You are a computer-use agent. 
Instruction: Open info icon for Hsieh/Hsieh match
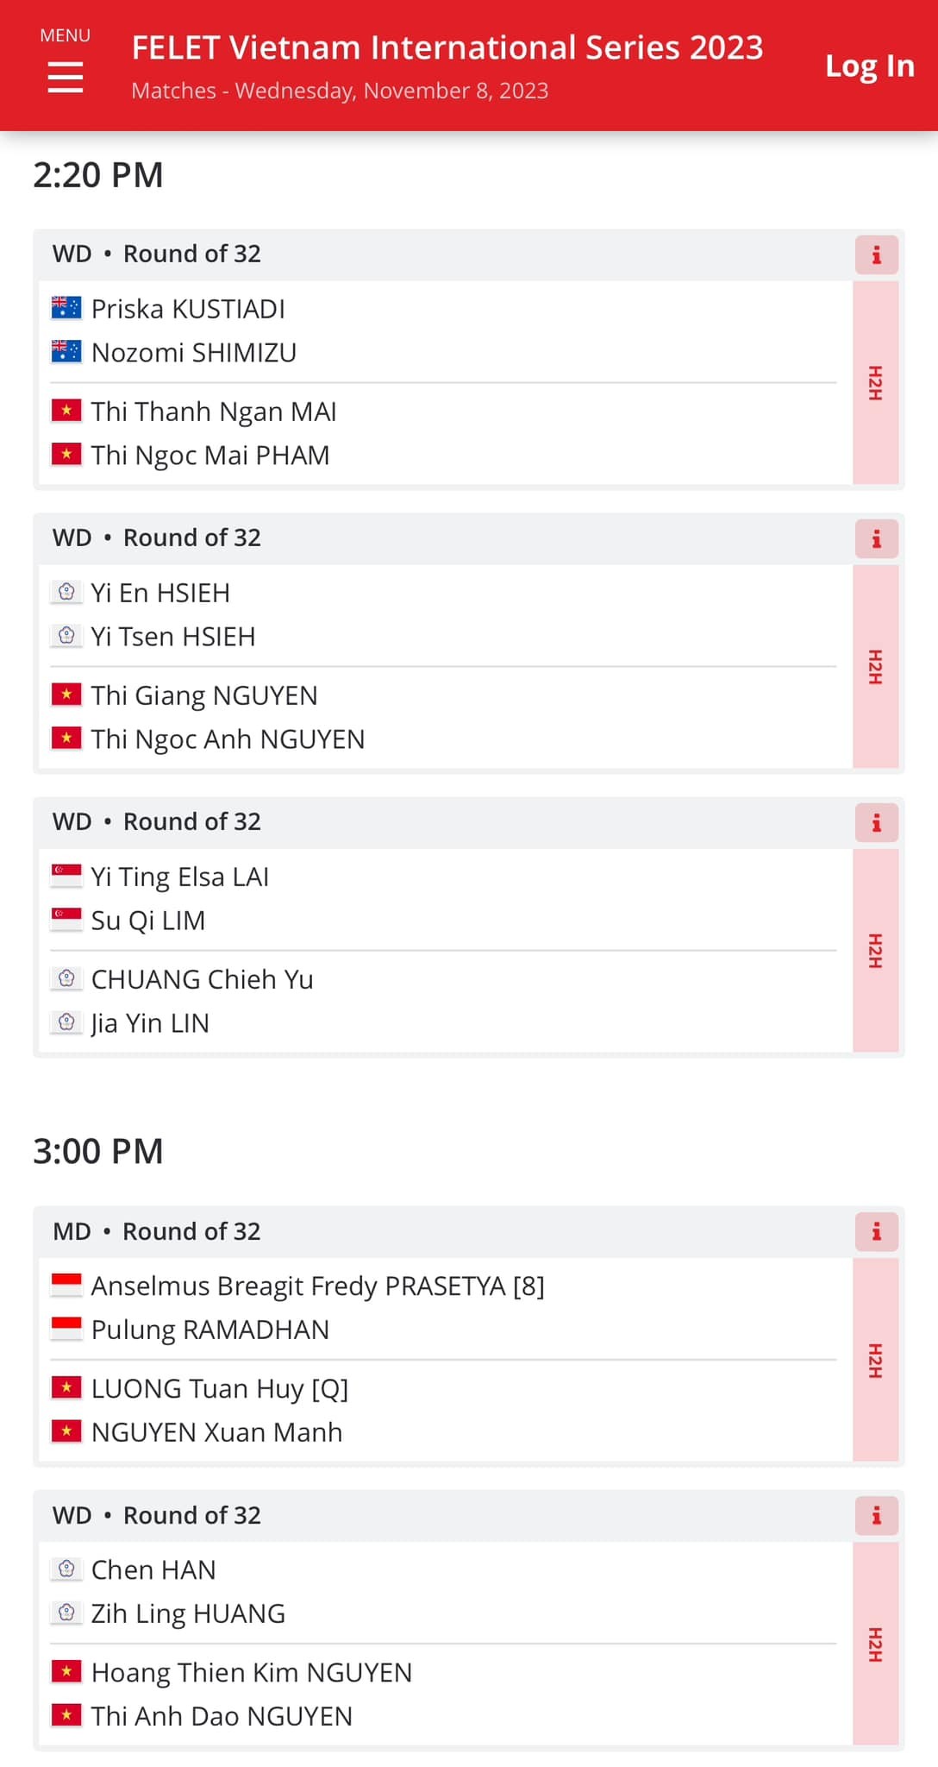pyautogui.click(x=876, y=538)
